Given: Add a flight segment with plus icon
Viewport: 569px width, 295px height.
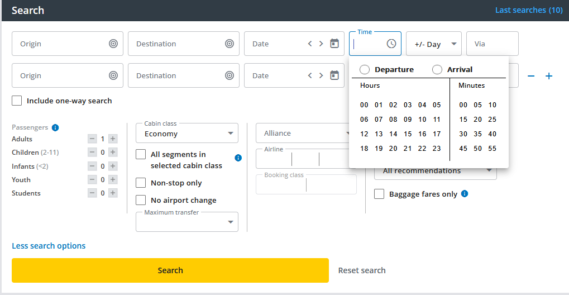Looking at the screenshot, I should tap(549, 76).
